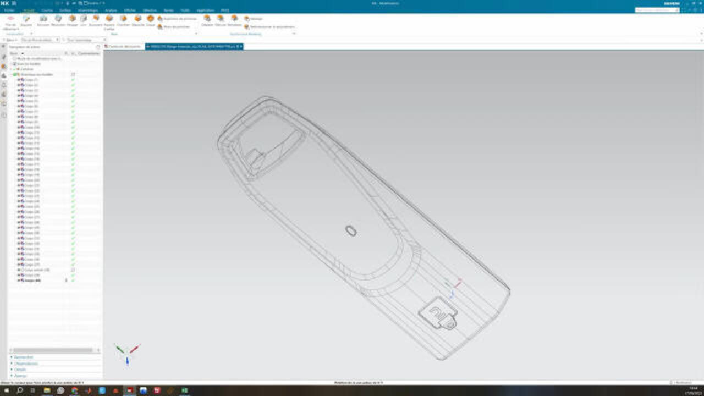Select the Esquisse sketch tool

pyautogui.click(x=26, y=19)
